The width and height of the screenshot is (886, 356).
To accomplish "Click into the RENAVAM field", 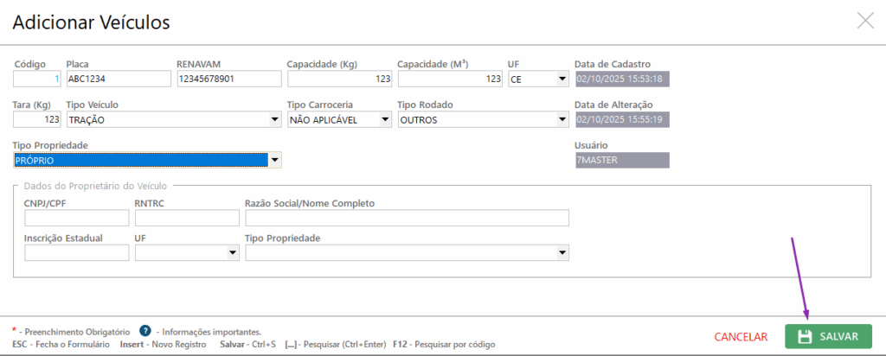I will (228, 79).
